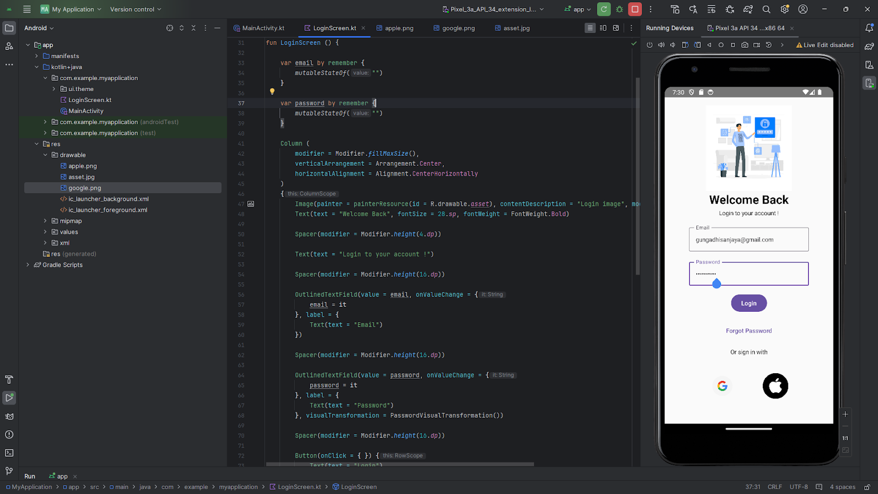The height and width of the screenshot is (494, 878).
Task: Open Logcat tool window in left sidebar
Action: tap(9, 416)
